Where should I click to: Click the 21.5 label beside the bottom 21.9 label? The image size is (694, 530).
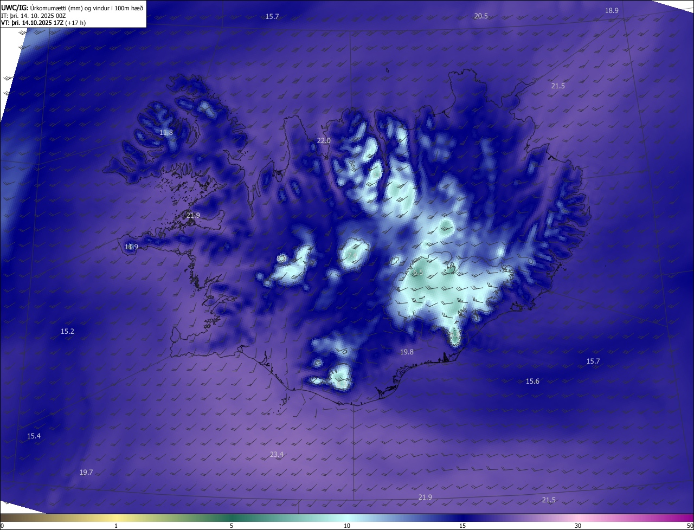[x=549, y=500]
